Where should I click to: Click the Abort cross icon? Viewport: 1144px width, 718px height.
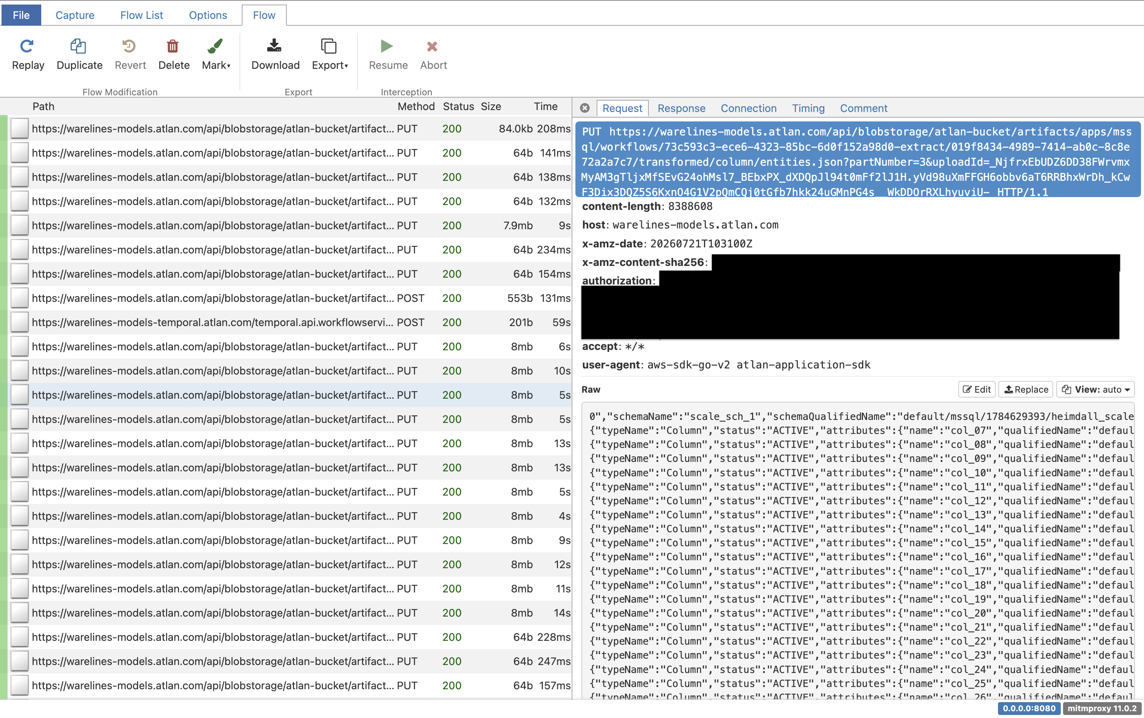432,47
